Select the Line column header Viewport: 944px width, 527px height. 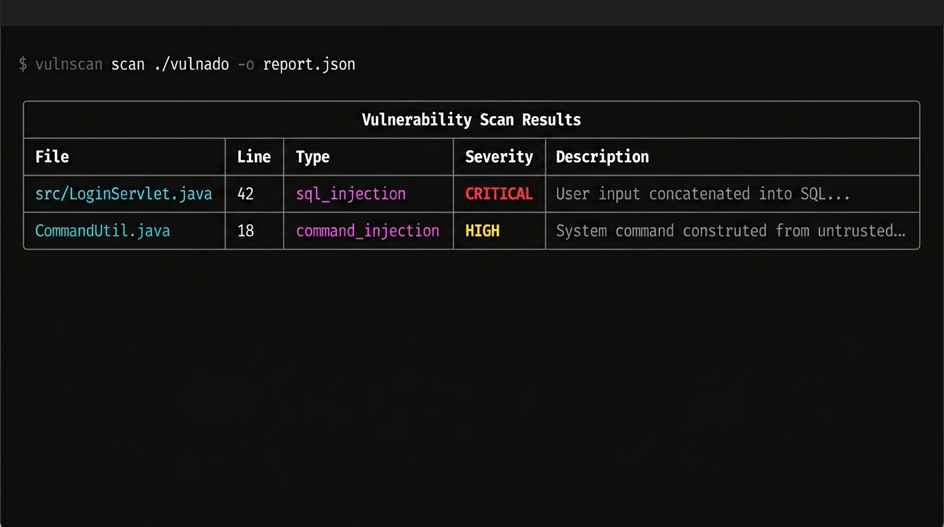253,156
